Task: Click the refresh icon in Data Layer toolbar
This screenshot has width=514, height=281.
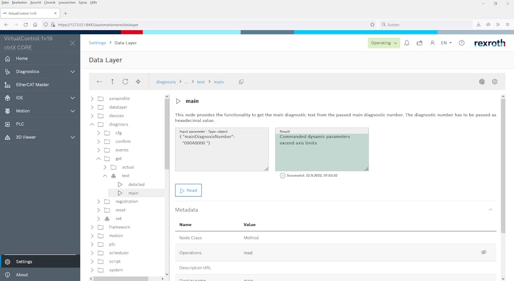Action: click(x=125, y=82)
